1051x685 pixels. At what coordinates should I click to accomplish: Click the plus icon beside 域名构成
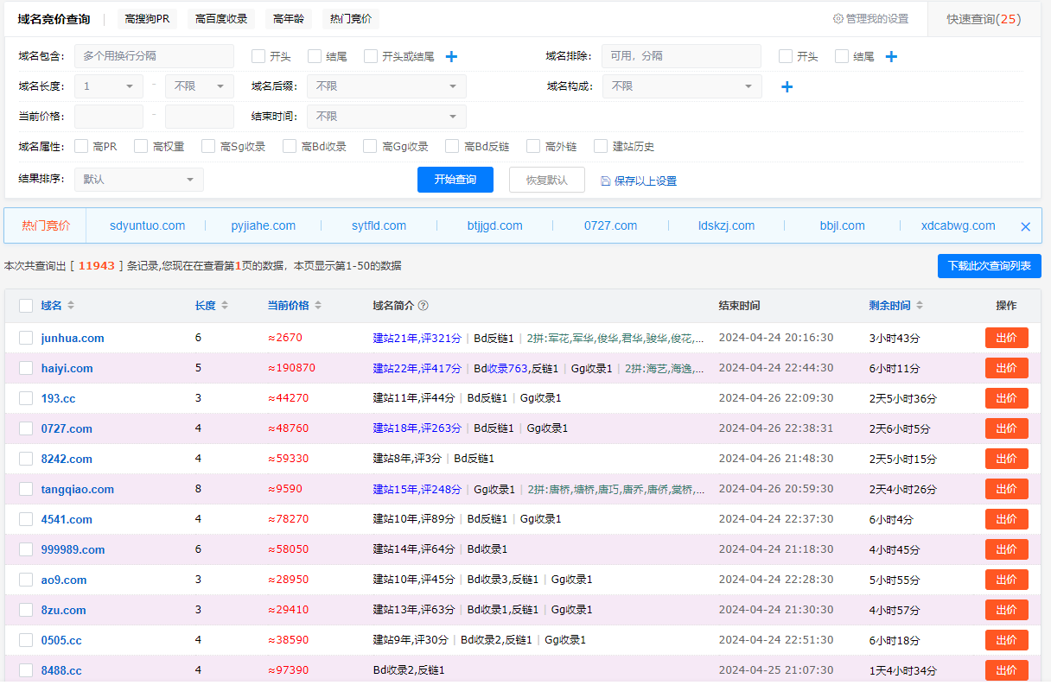[787, 86]
